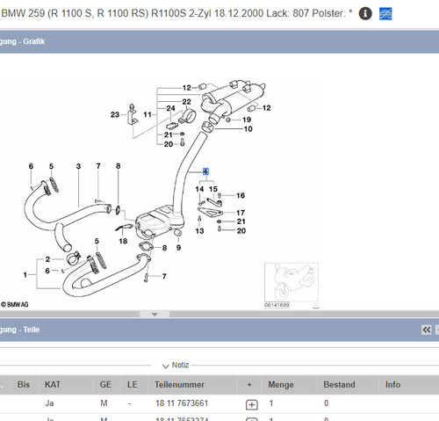439x421 pixels.
Task: Click the Info column header
Action: tap(392, 385)
